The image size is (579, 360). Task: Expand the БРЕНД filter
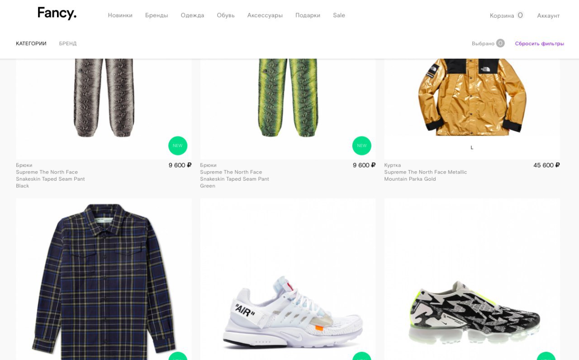click(68, 44)
